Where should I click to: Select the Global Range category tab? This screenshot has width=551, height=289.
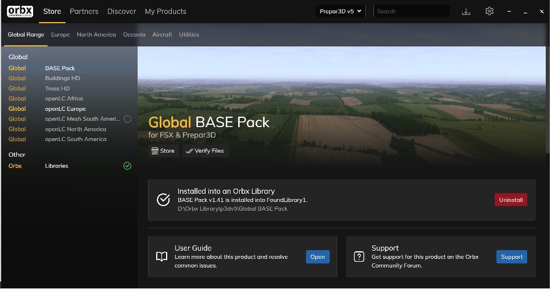tap(26, 34)
